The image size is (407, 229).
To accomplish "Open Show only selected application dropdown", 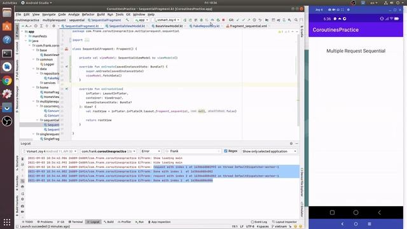I will 269,151.
